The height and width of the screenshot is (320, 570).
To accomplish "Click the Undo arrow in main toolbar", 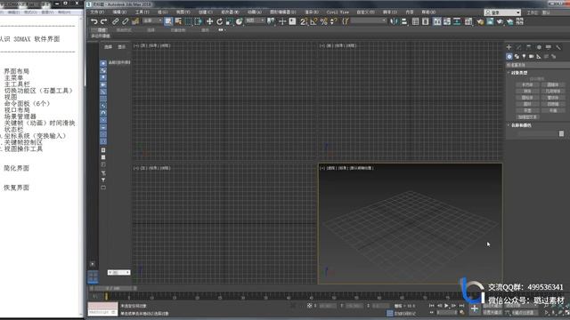I will [94, 21].
